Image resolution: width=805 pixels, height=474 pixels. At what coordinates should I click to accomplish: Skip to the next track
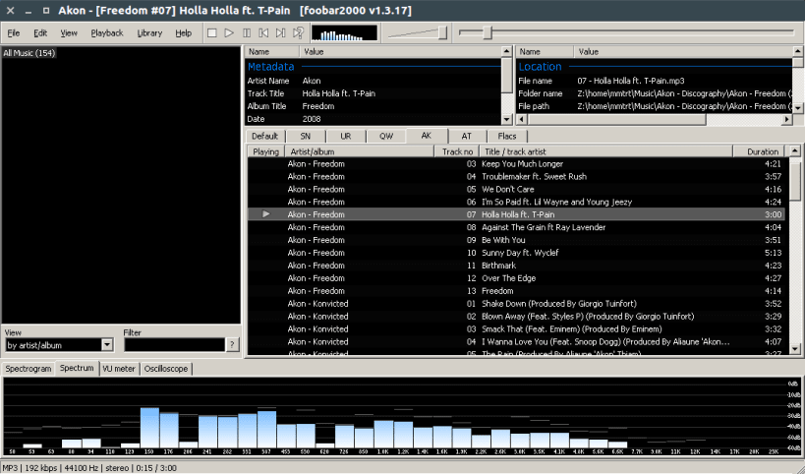tap(280, 32)
